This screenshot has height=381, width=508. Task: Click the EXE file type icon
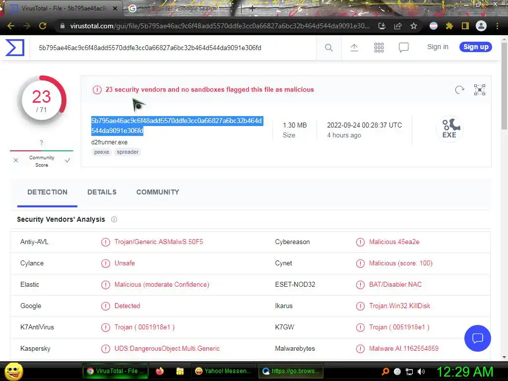[x=449, y=128]
